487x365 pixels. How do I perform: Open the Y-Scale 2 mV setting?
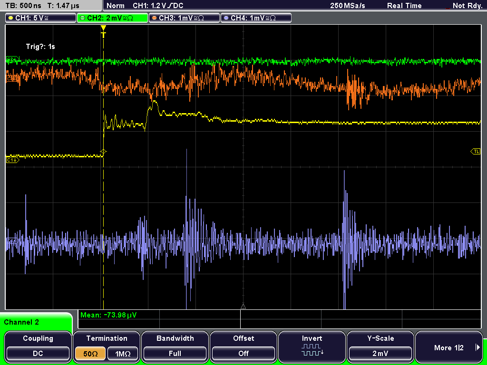(x=380, y=346)
